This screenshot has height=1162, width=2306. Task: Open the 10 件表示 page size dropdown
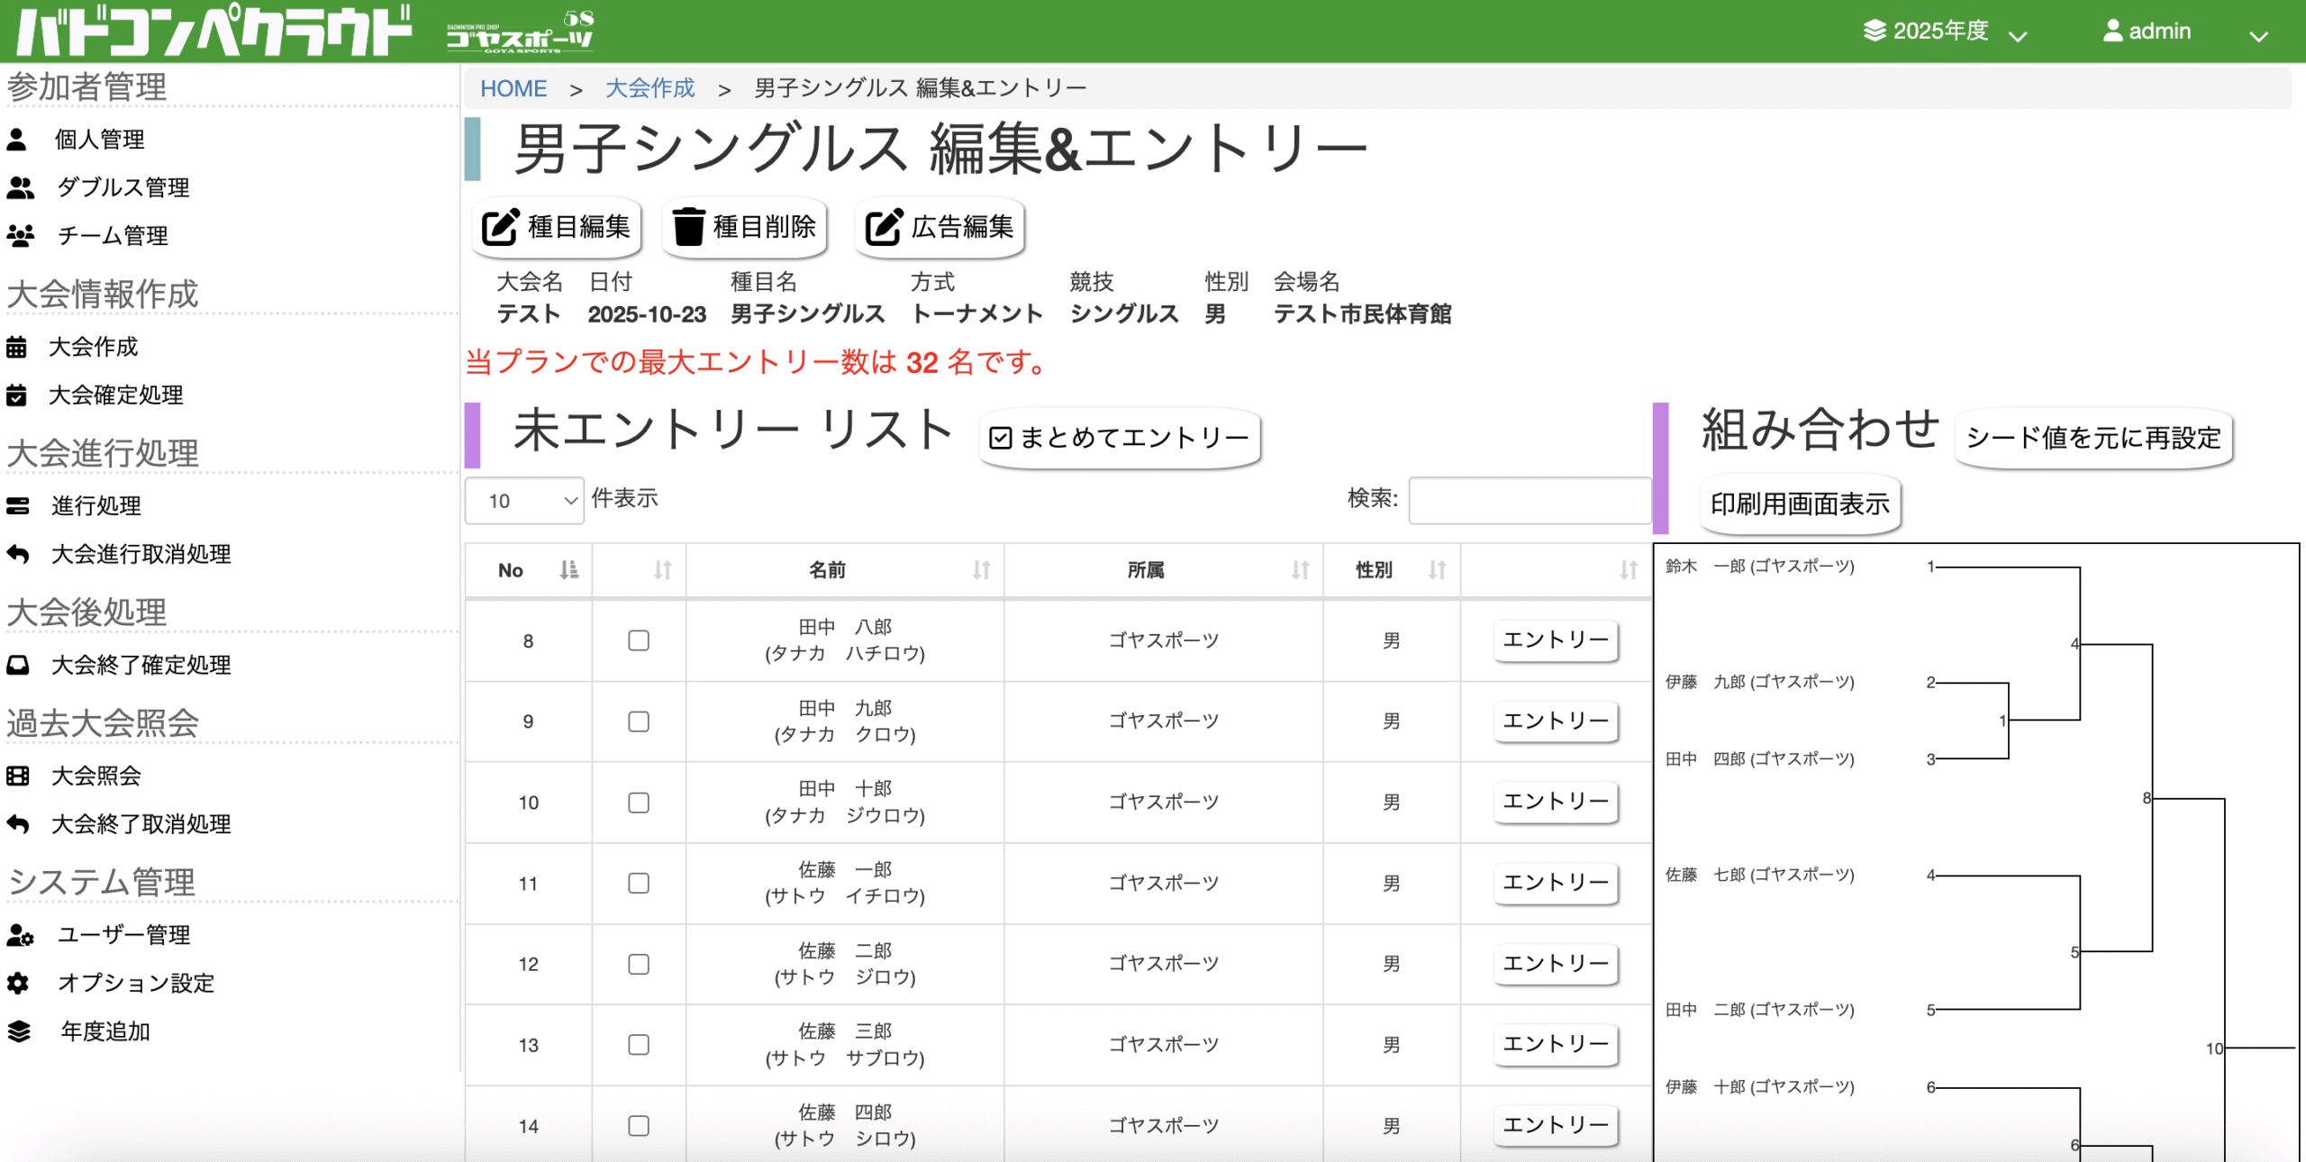tap(524, 501)
